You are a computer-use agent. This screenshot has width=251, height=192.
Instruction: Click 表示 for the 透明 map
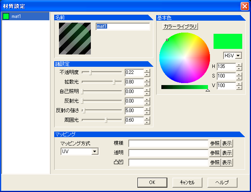[227, 153]
